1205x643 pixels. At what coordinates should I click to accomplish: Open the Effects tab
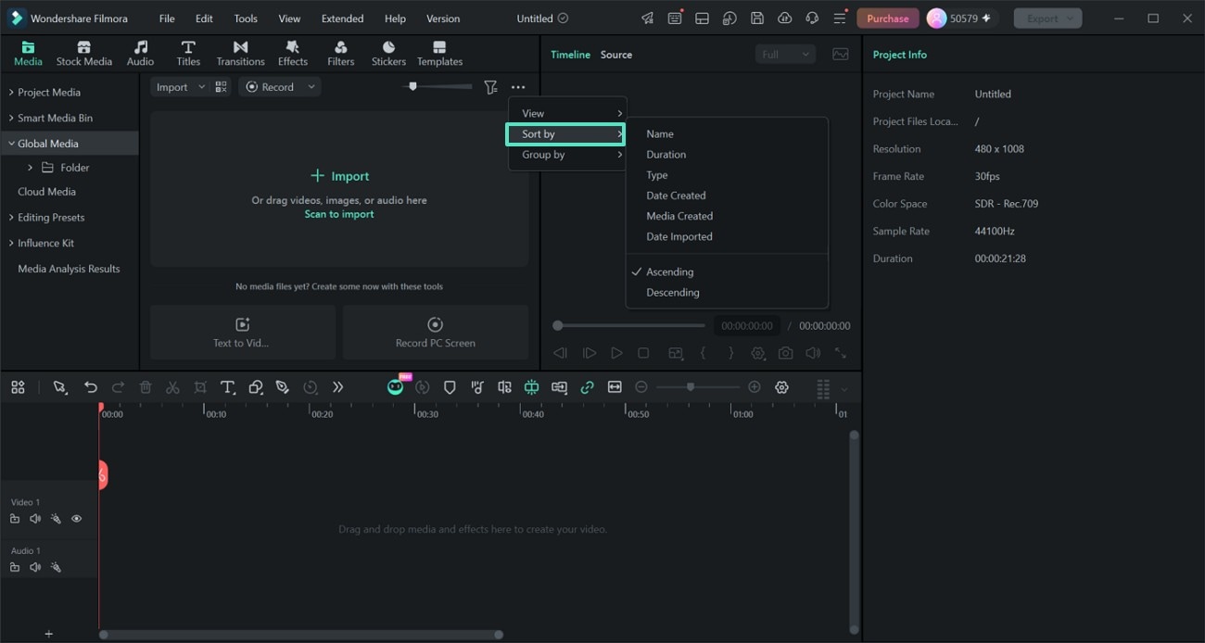pyautogui.click(x=292, y=54)
